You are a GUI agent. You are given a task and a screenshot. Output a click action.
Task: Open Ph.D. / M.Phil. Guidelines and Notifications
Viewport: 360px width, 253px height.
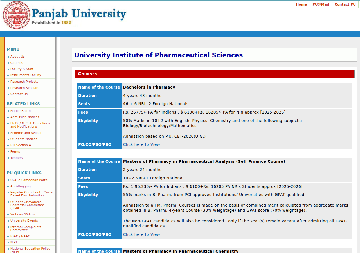pos(30,125)
